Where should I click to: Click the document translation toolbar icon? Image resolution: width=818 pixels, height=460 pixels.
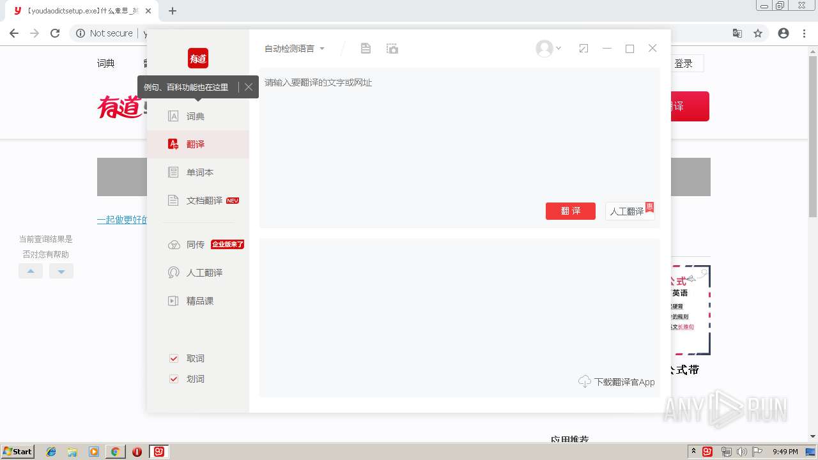tap(366, 49)
